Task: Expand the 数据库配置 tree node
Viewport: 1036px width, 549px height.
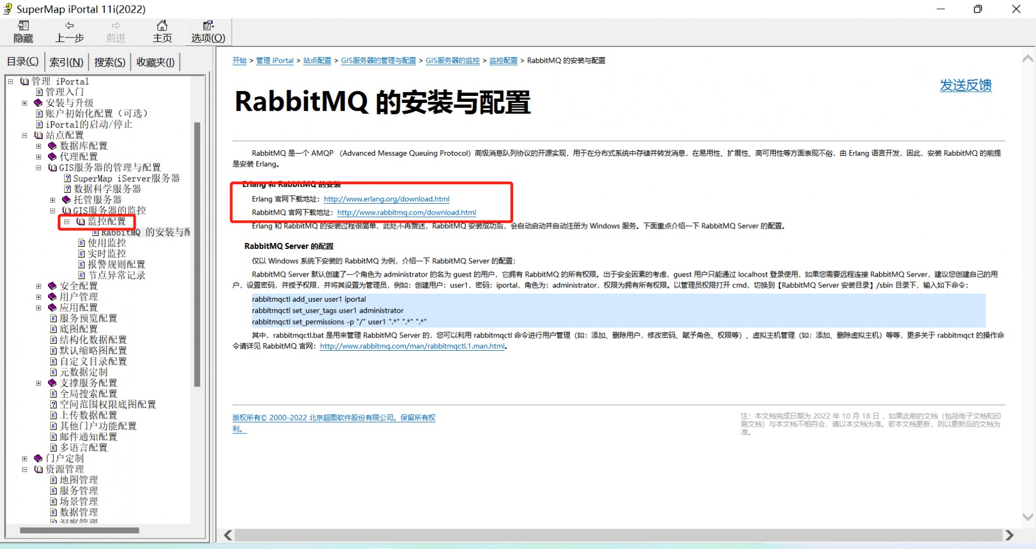Action: (39, 146)
